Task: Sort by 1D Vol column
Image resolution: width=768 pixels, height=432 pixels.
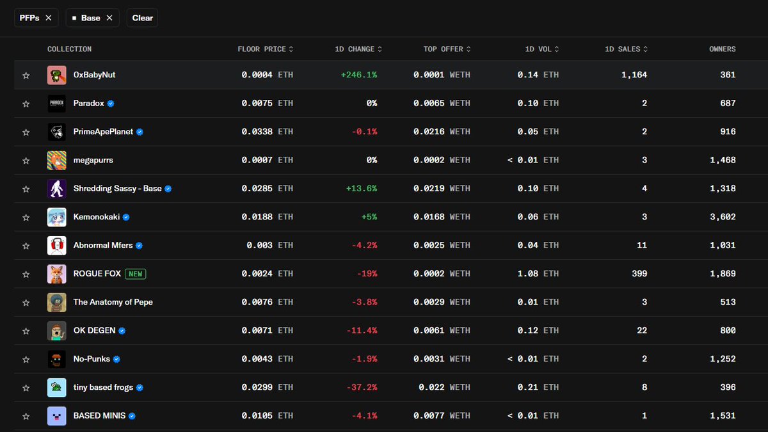Action: [x=542, y=49]
